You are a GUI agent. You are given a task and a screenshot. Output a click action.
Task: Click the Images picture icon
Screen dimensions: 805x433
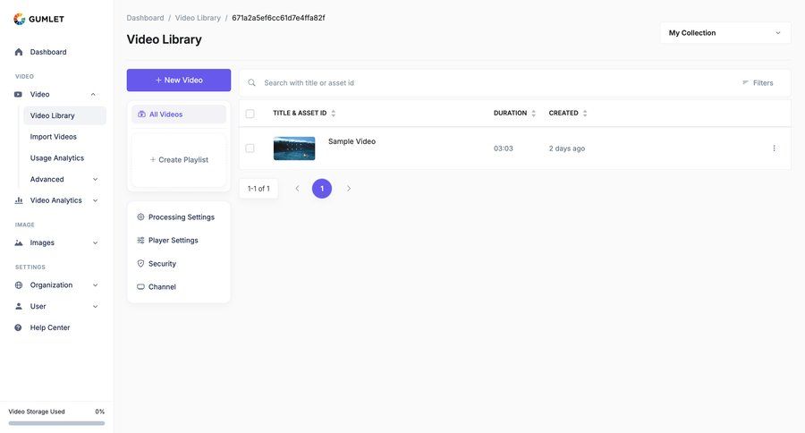pos(19,243)
